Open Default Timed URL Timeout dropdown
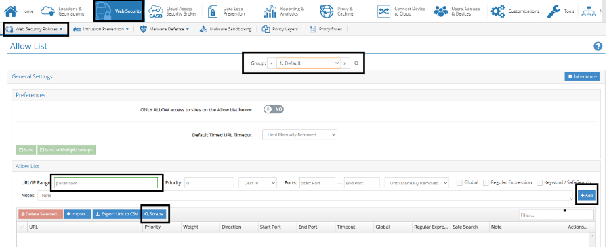 click(x=299, y=135)
